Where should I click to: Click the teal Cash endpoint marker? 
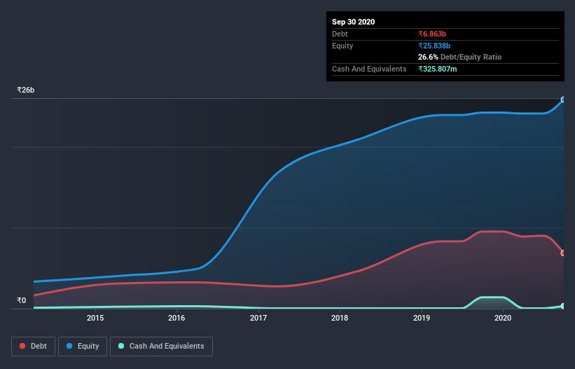tap(563, 306)
